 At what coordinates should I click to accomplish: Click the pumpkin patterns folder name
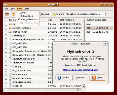click(21, 28)
